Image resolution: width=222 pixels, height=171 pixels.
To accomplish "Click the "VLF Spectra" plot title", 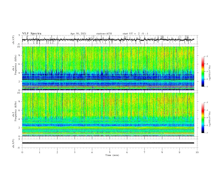I will point(32,34).
